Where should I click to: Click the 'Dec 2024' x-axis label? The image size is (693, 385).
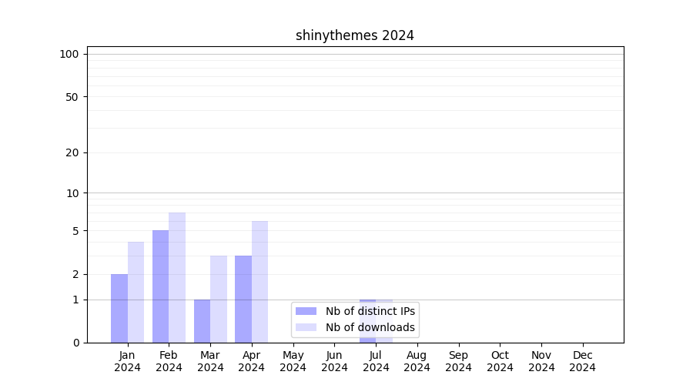click(x=582, y=361)
